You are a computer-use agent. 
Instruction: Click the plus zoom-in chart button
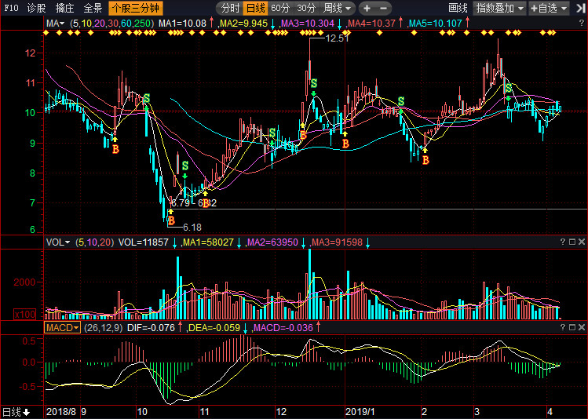click(x=367, y=8)
